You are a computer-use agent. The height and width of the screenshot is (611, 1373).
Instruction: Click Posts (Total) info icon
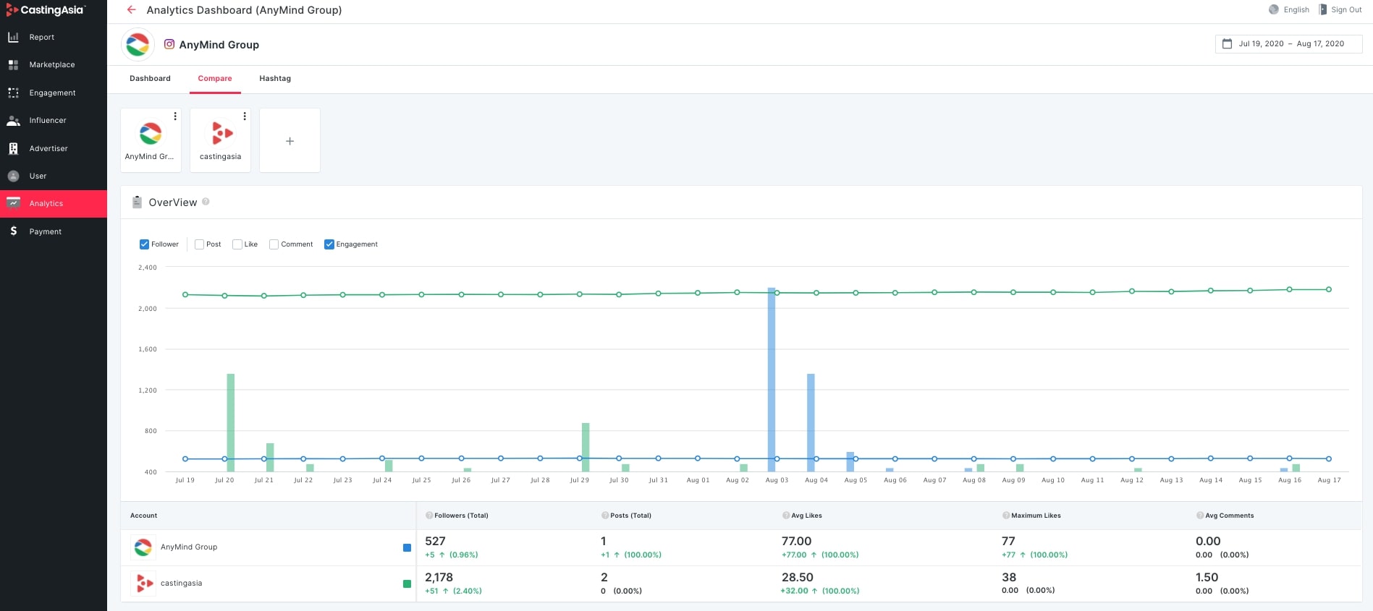[x=605, y=516]
